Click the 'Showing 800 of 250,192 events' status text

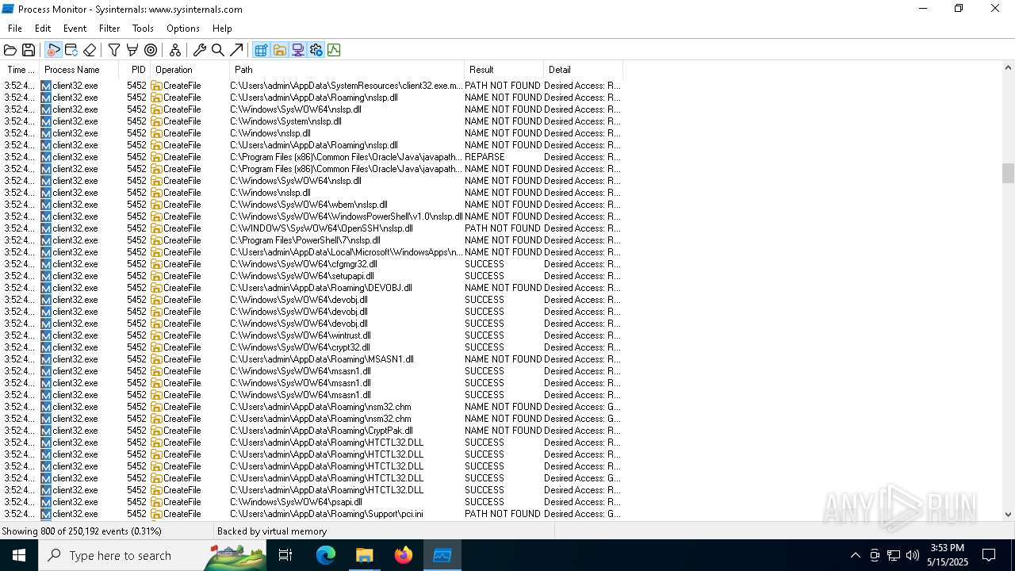82,531
